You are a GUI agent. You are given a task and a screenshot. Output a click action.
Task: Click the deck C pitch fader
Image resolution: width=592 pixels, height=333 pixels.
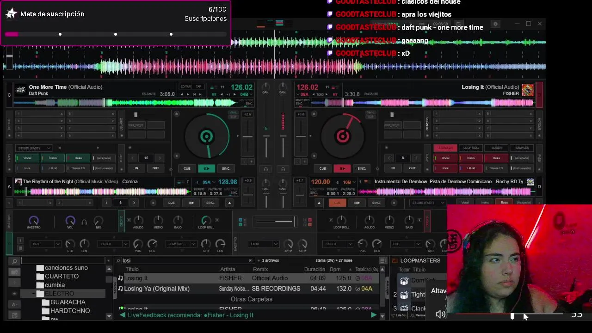tap(248, 136)
